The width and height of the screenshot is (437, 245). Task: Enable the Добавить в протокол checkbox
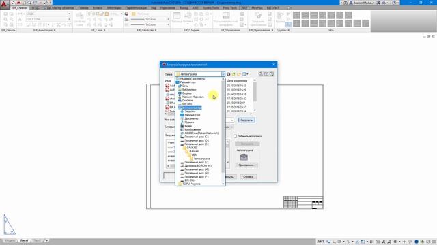point(235,136)
